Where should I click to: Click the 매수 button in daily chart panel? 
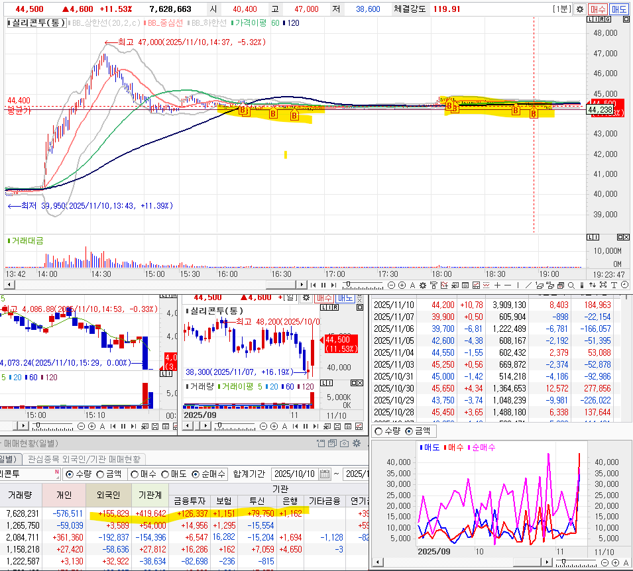click(x=323, y=298)
